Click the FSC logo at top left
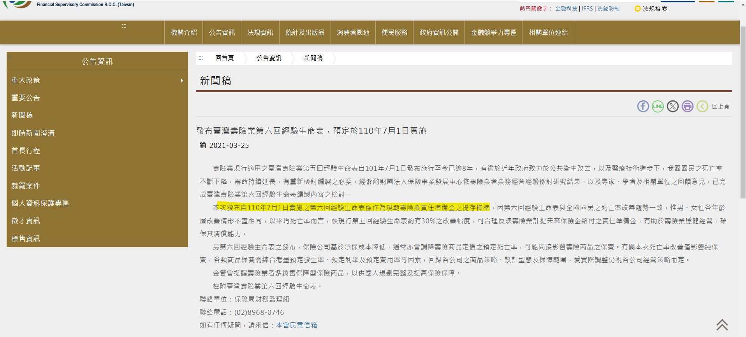Viewport: 746px width, 337px height. click(x=18, y=4)
